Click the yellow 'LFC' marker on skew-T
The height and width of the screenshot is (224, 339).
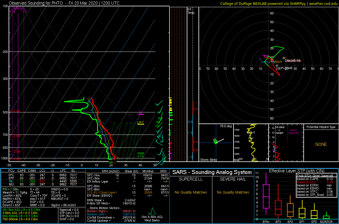coord(141,123)
